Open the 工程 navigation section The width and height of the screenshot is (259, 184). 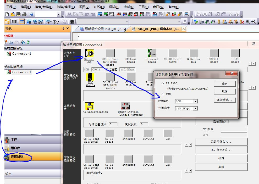(33, 140)
